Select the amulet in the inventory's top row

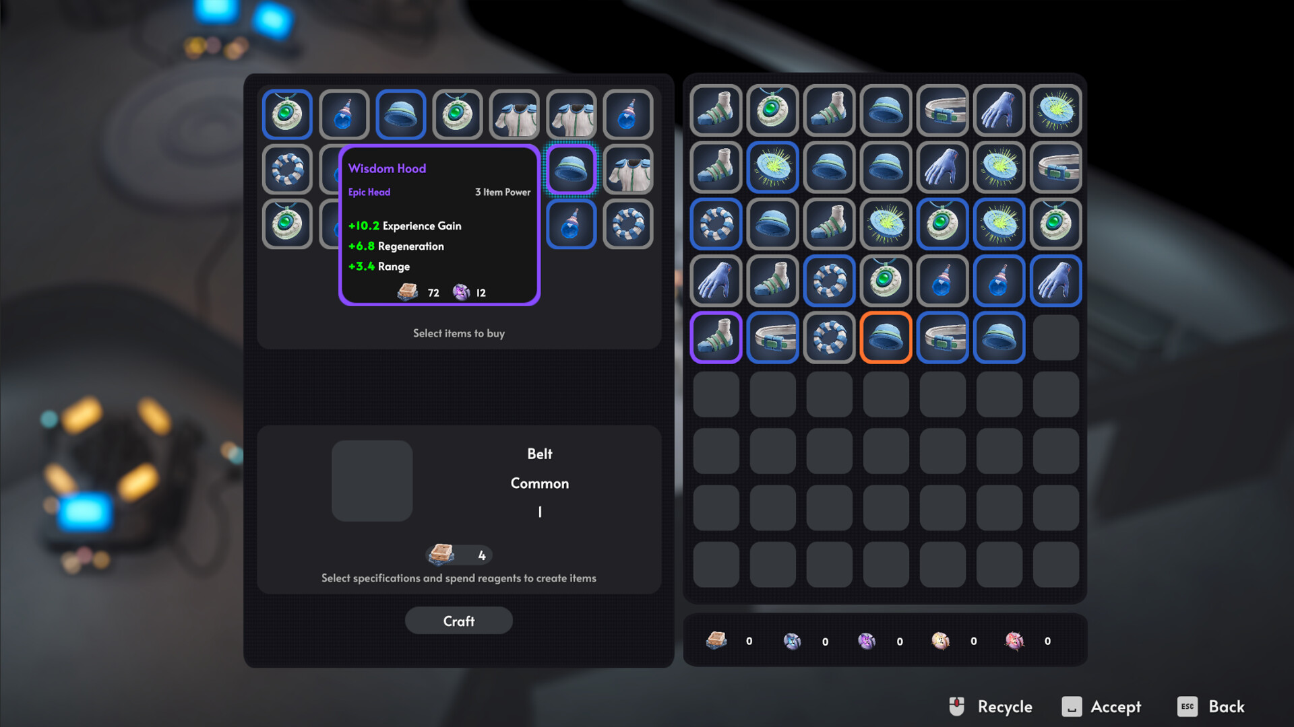[x=772, y=110]
